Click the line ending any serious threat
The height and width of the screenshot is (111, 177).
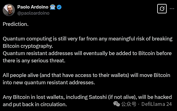34,61
